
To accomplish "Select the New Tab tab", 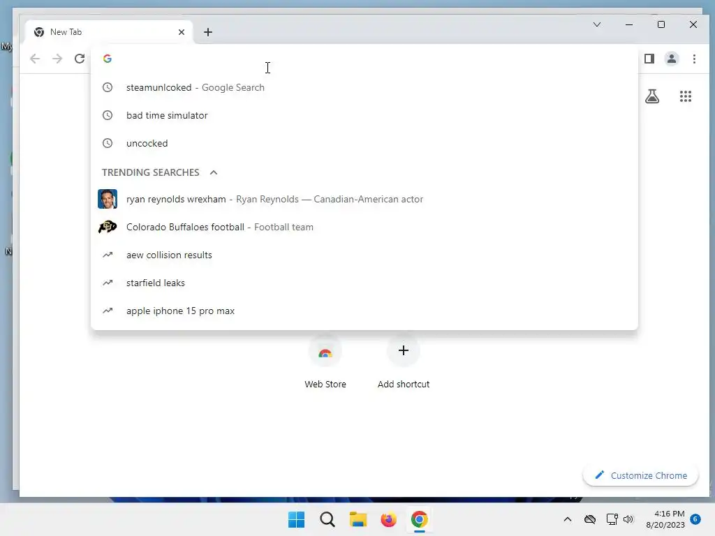I will (109, 32).
